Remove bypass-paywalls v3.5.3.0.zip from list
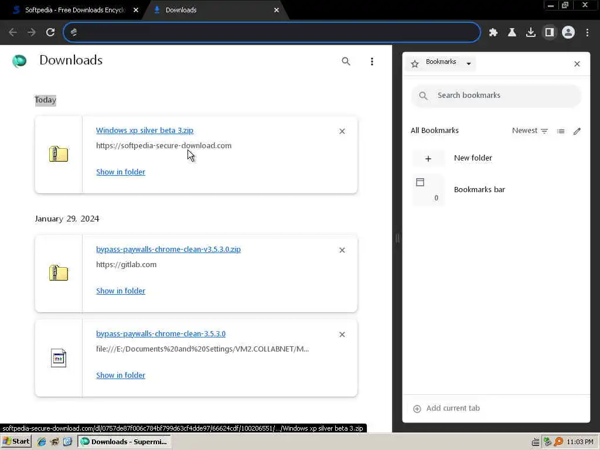This screenshot has width=600, height=450. tap(342, 250)
